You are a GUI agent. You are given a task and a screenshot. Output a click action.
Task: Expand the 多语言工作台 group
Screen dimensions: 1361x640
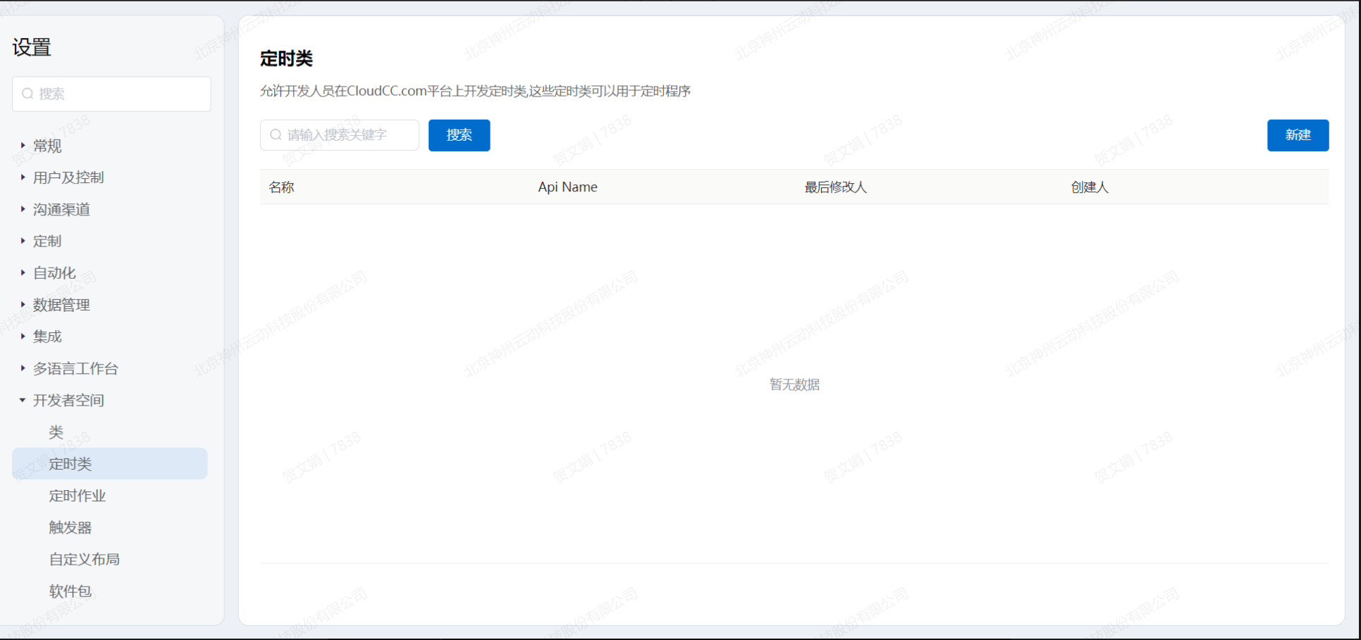tap(23, 368)
